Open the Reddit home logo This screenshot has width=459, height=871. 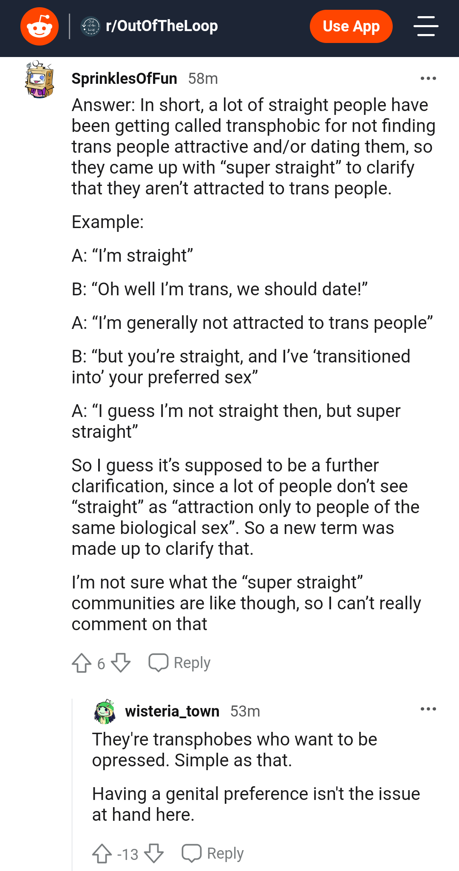click(x=40, y=26)
